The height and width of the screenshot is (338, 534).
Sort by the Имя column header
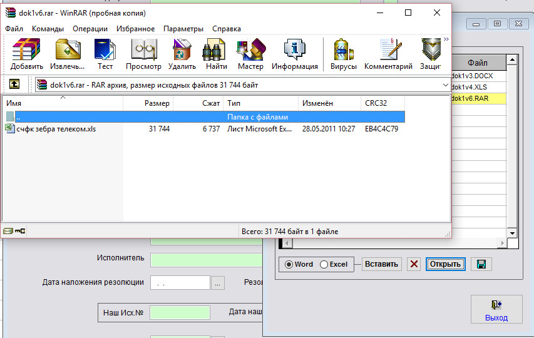click(x=63, y=103)
